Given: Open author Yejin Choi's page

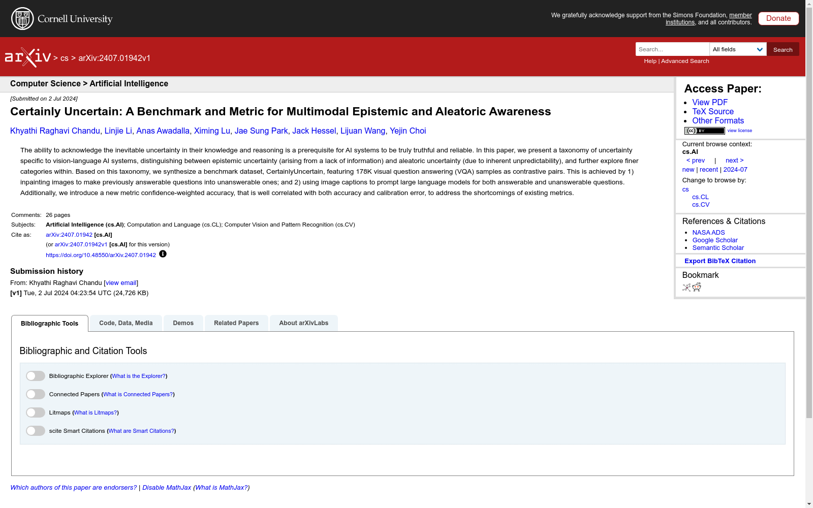Looking at the screenshot, I should (x=408, y=131).
